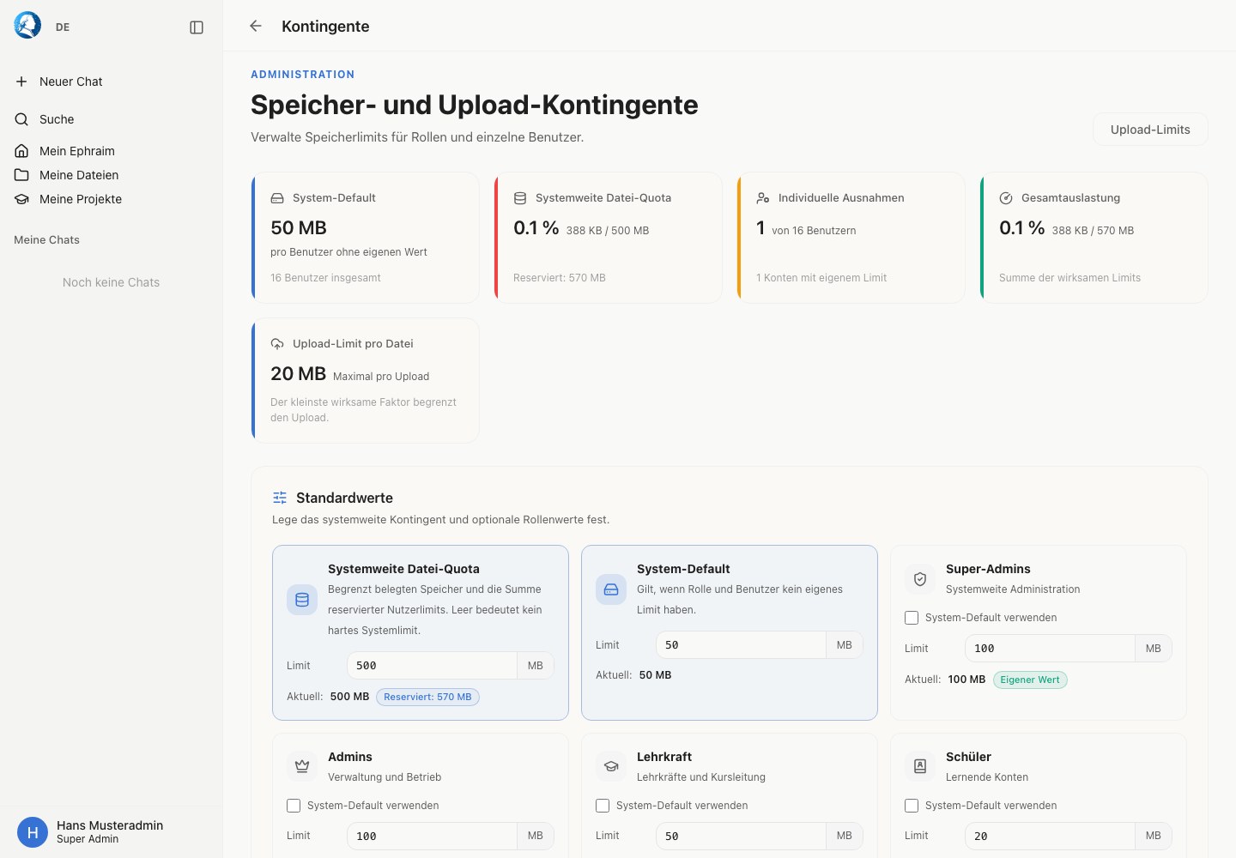Click the "388 KB / 500 MB" value
Viewport: 1236px width, 858px height.
point(607,231)
